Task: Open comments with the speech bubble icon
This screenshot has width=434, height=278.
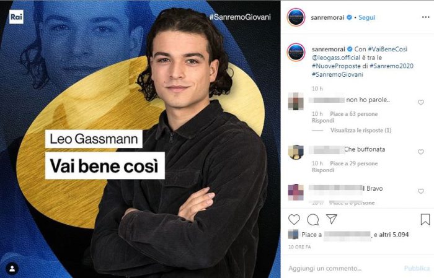Action: (312, 220)
